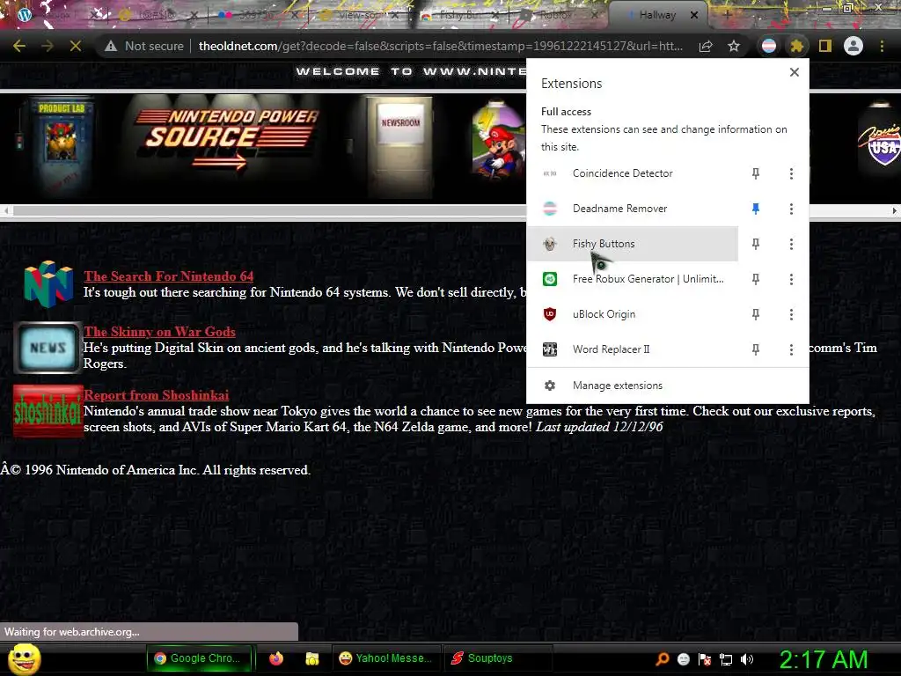
Task: Click the frame's scroll left arrow
Action: click(6, 211)
